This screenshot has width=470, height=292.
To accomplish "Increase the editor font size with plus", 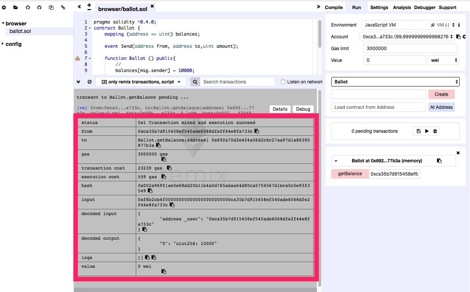I will pos(89,5).
